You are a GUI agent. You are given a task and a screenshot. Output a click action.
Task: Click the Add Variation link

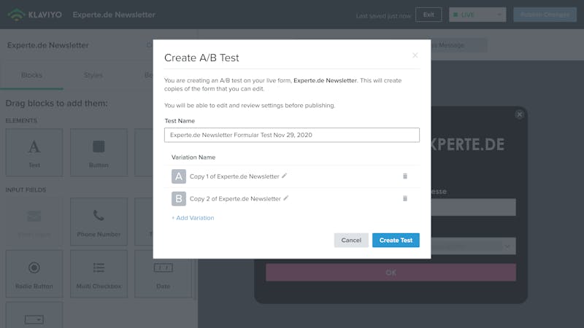(193, 218)
